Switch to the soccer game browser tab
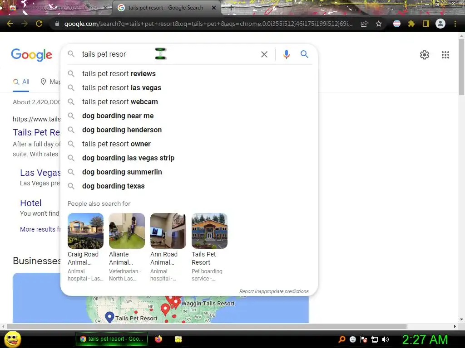The image size is (465, 348). pos(56,8)
